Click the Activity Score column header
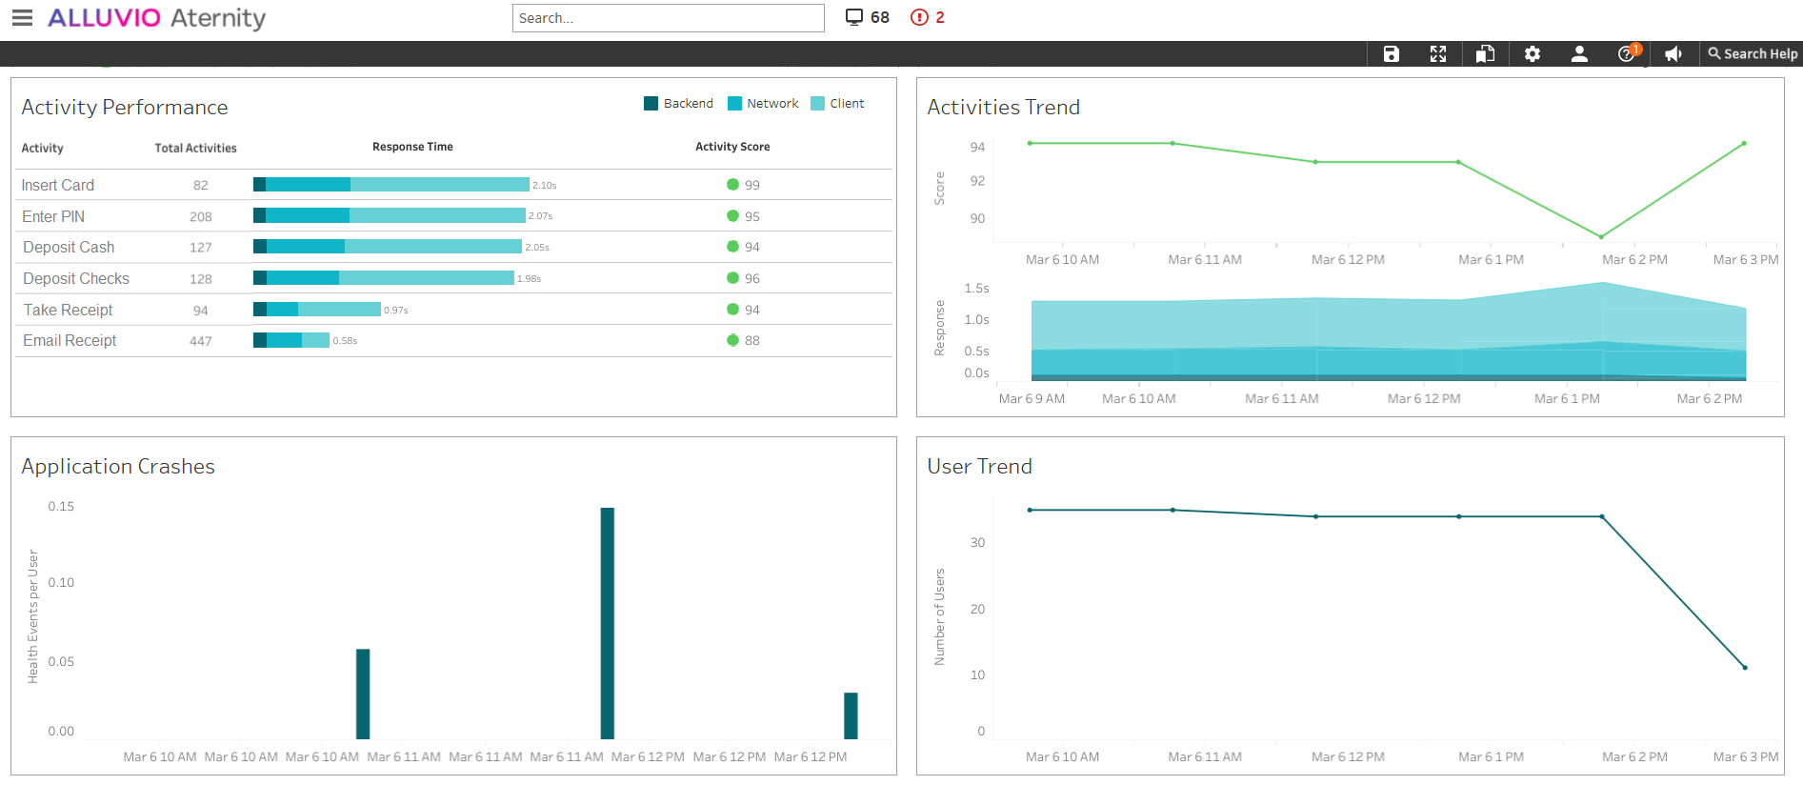 coord(732,147)
